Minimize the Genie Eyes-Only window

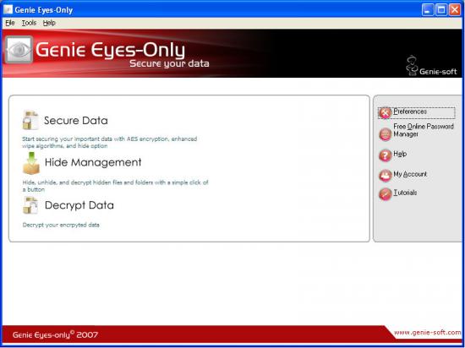click(427, 10)
